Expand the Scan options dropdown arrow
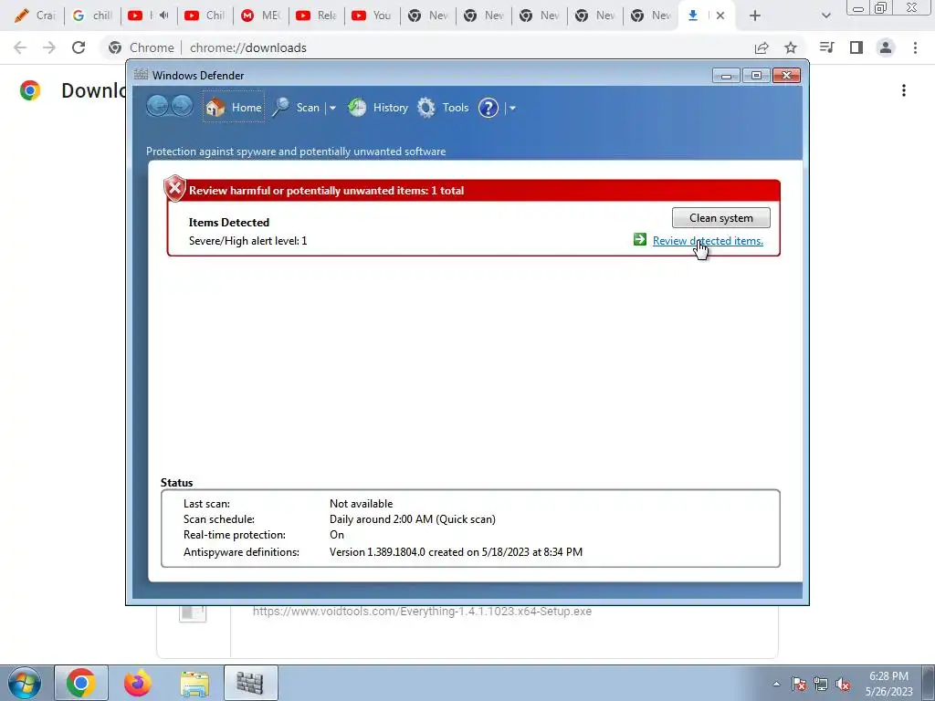This screenshot has width=935, height=701. pos(332,108)
